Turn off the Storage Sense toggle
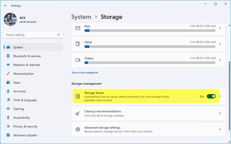231x144 pixels. 211,96
